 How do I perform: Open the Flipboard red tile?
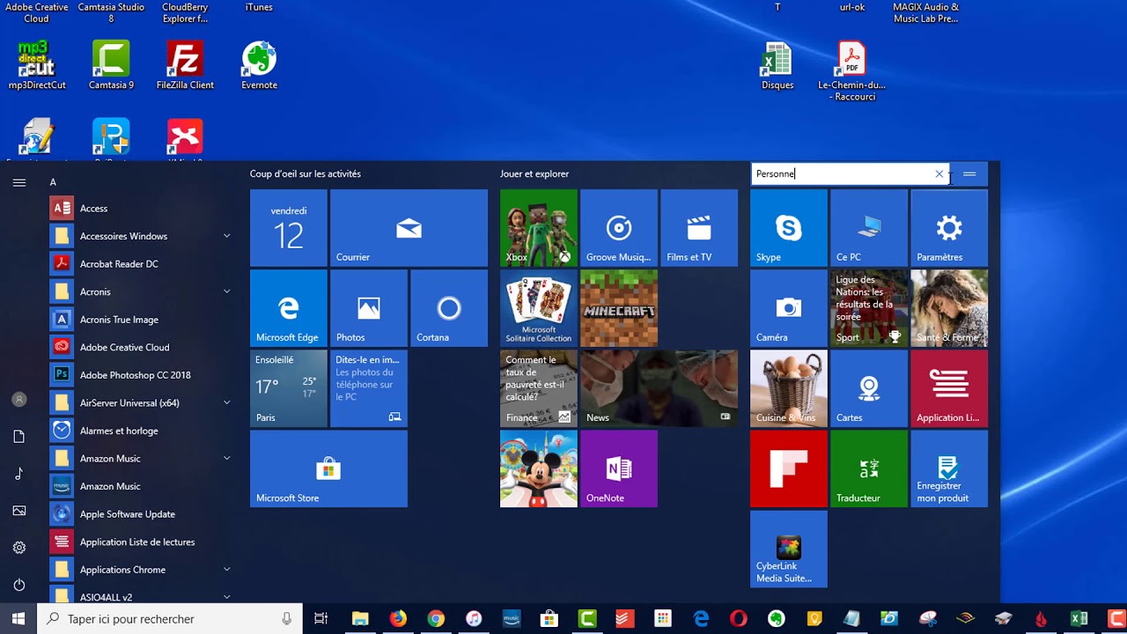(x=788, y=468)
